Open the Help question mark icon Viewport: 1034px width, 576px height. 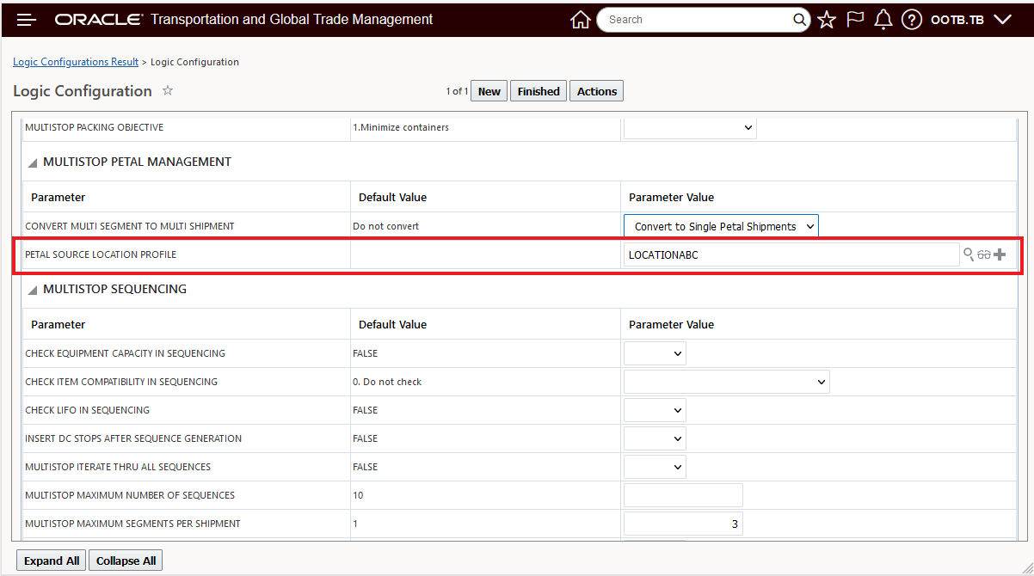[x=912, y=19]
